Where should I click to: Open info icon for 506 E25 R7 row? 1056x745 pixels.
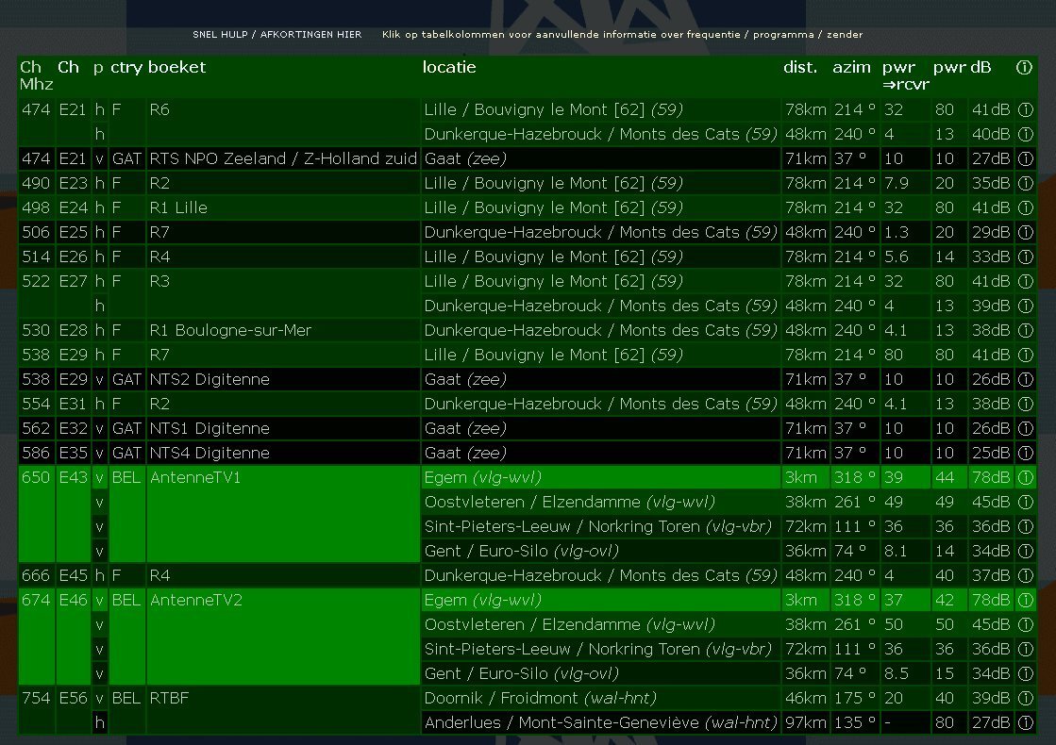pyautogui.click(x=1025, y=232)
